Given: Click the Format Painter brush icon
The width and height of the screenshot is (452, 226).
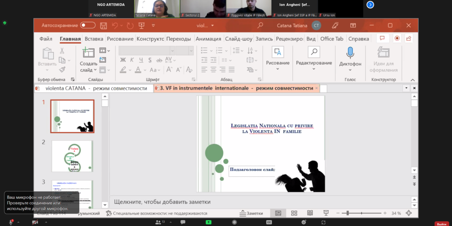Looking at the screenshot, I should [x=62, y=69].
